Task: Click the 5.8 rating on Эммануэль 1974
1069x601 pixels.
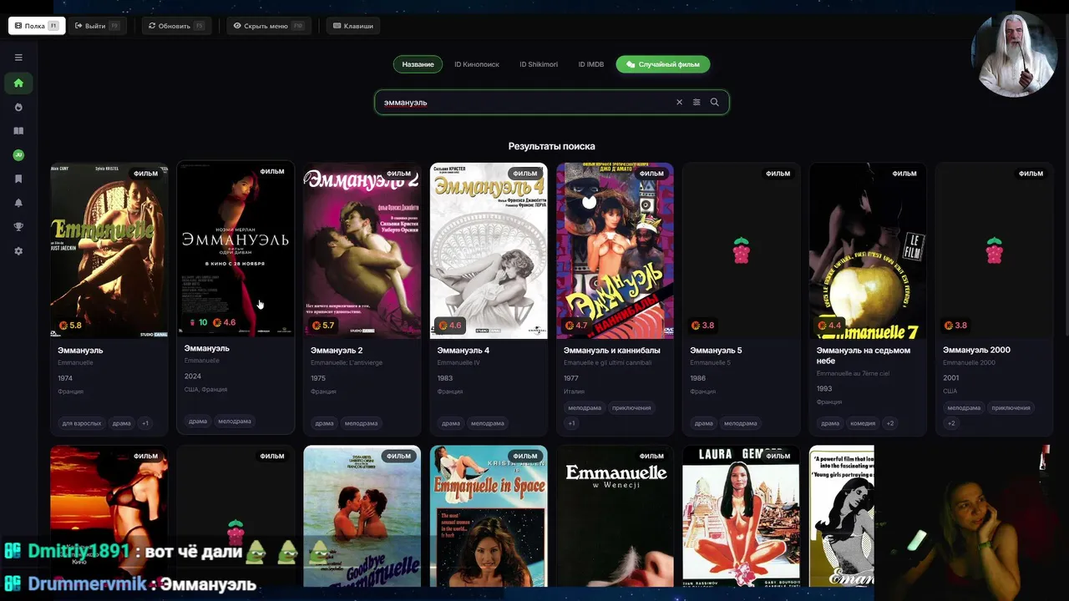Action: (70, 326)
